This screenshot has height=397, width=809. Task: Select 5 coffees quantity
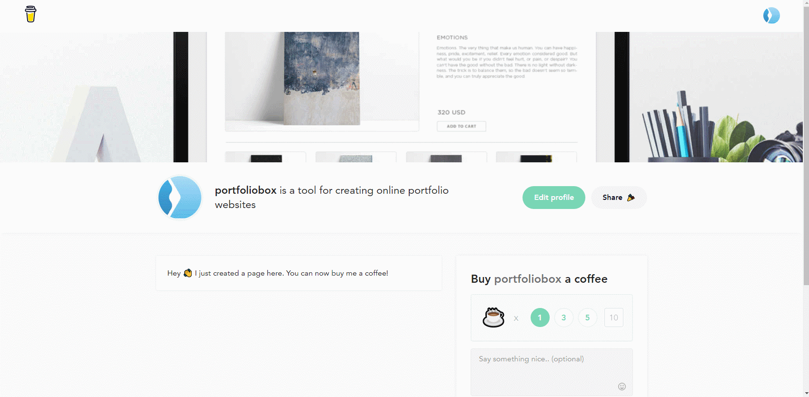tap(587, 318)
